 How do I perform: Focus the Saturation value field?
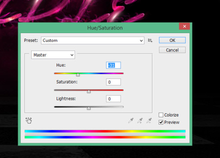(113, 82)
